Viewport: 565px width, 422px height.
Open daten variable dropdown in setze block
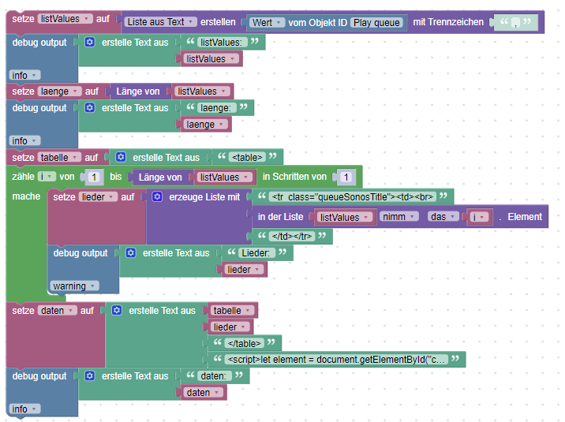tap(58, 310)
